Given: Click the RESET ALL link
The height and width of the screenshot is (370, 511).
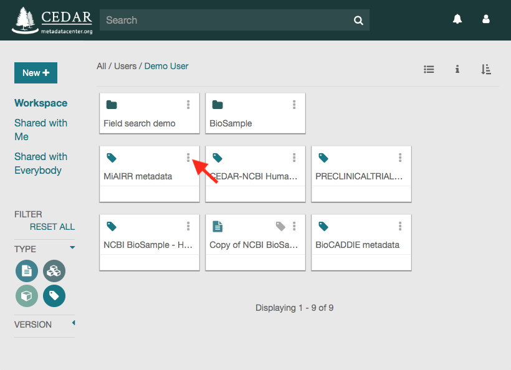Looking at the screenshot, I should click(52, 227).
